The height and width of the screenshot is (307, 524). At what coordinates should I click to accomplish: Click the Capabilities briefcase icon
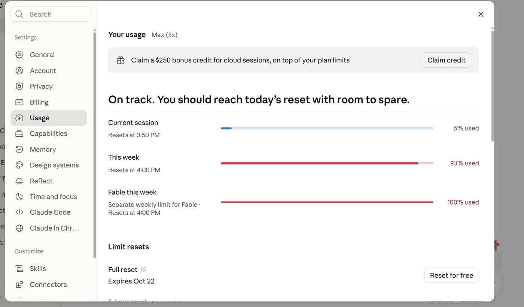coord(19,133)
